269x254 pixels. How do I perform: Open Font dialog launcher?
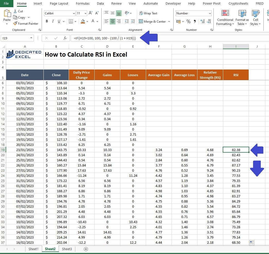coord(100,30)
